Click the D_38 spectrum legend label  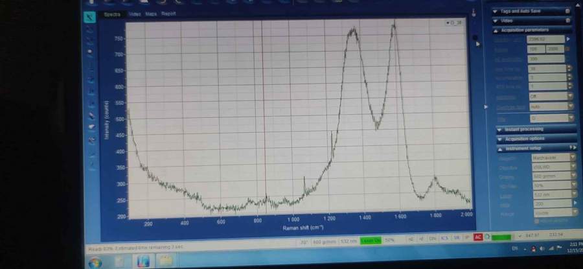click(x=454, y=23)
